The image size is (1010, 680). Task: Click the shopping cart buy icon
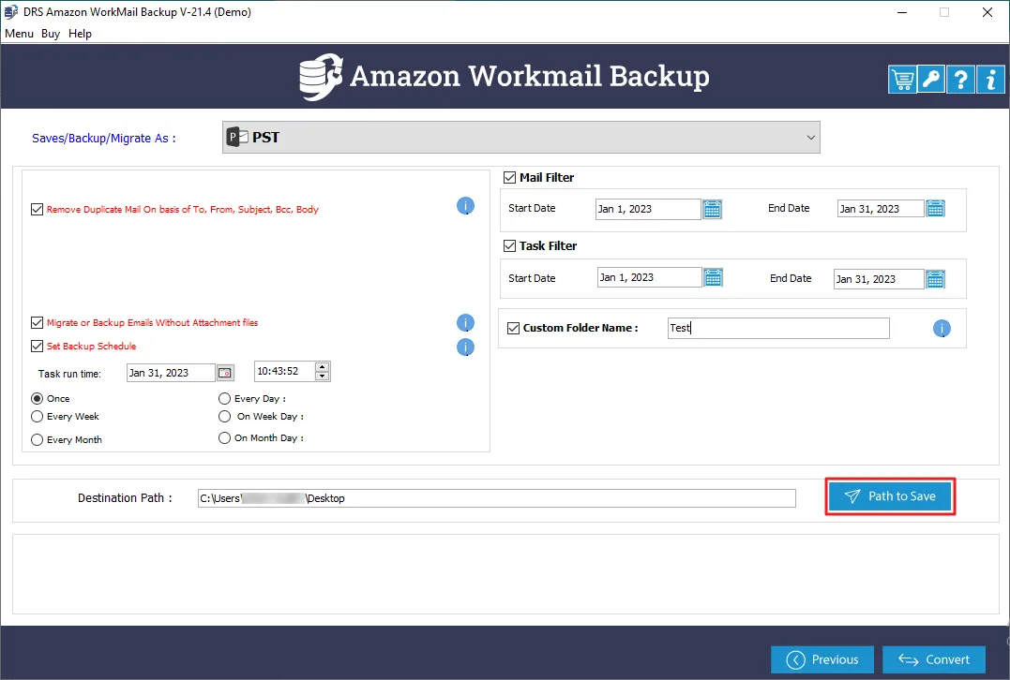point(902,80)
